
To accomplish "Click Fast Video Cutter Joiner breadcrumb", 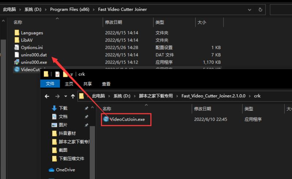I will tap(123, 9).
